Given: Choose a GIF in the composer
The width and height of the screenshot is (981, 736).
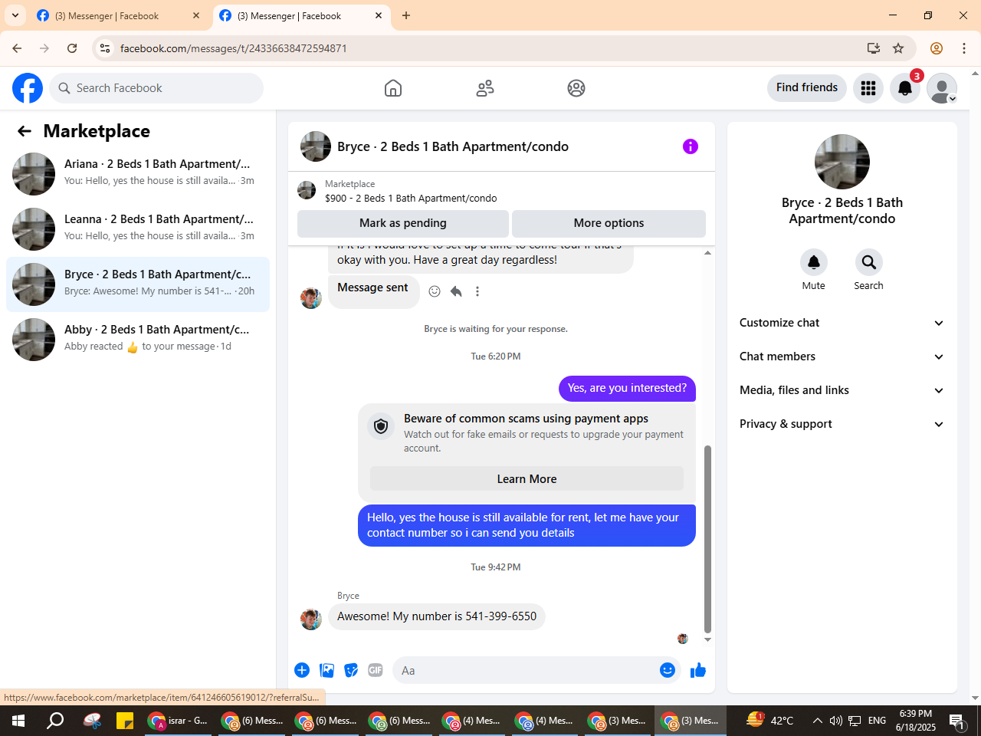Looking at the screenshot, I should 376,670.
